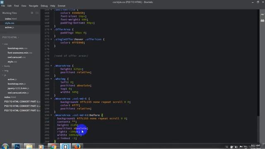Collapse the .singleOffer:hover rule fold arrow
The width and height of the screenshot is (265, 149).
pyautogui.click(x=51, y=39)
